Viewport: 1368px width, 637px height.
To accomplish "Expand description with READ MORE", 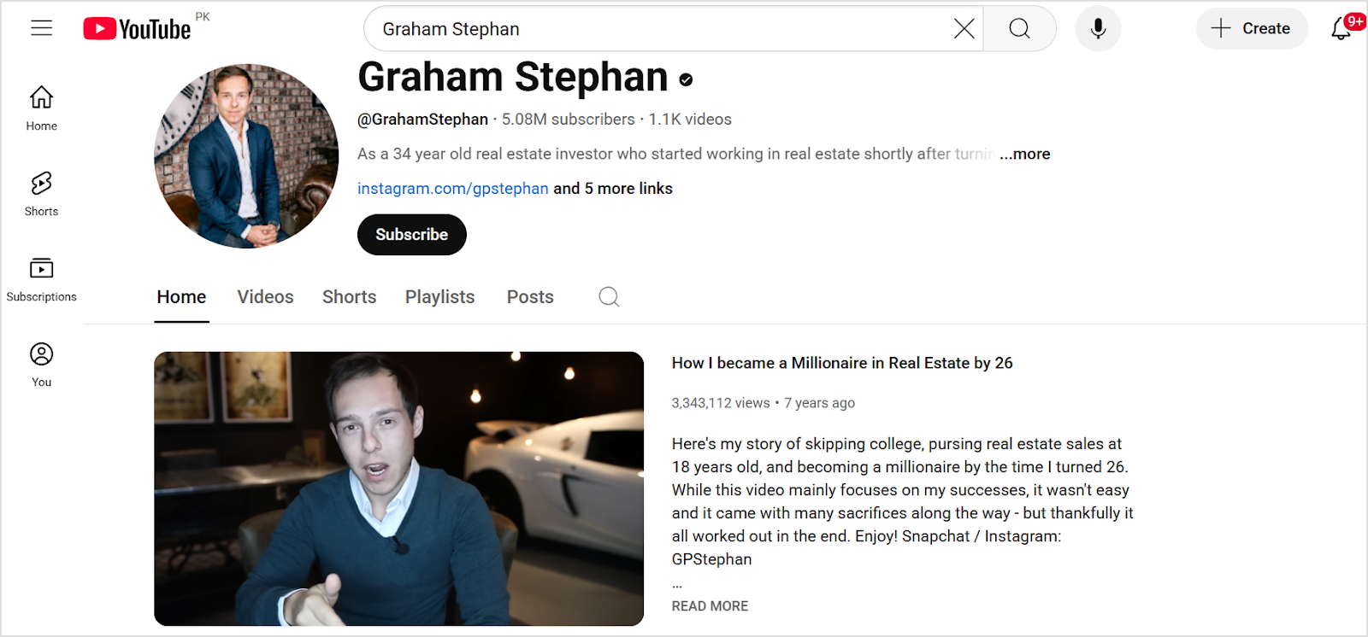I will (710, 606).
